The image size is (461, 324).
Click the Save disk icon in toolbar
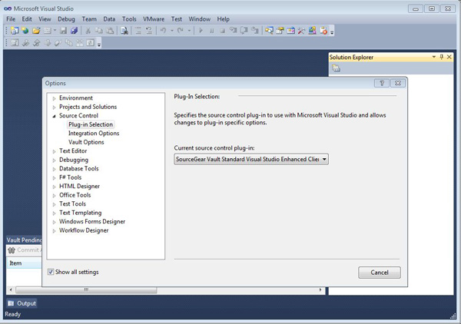(x=64, y=31)
